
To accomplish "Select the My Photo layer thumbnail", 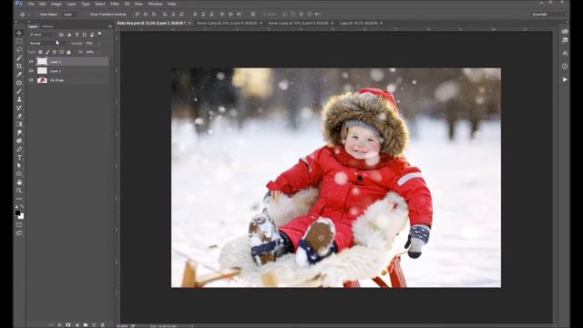I will 42,80.
